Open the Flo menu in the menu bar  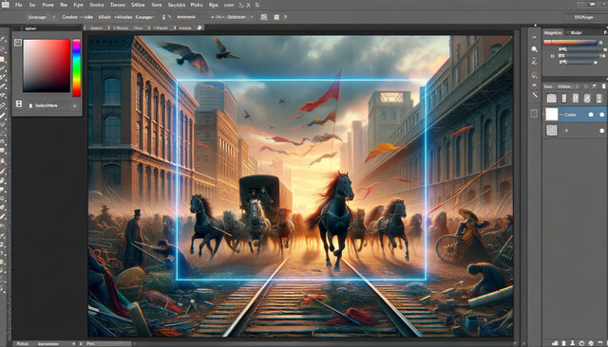click(x=18, y=5)
